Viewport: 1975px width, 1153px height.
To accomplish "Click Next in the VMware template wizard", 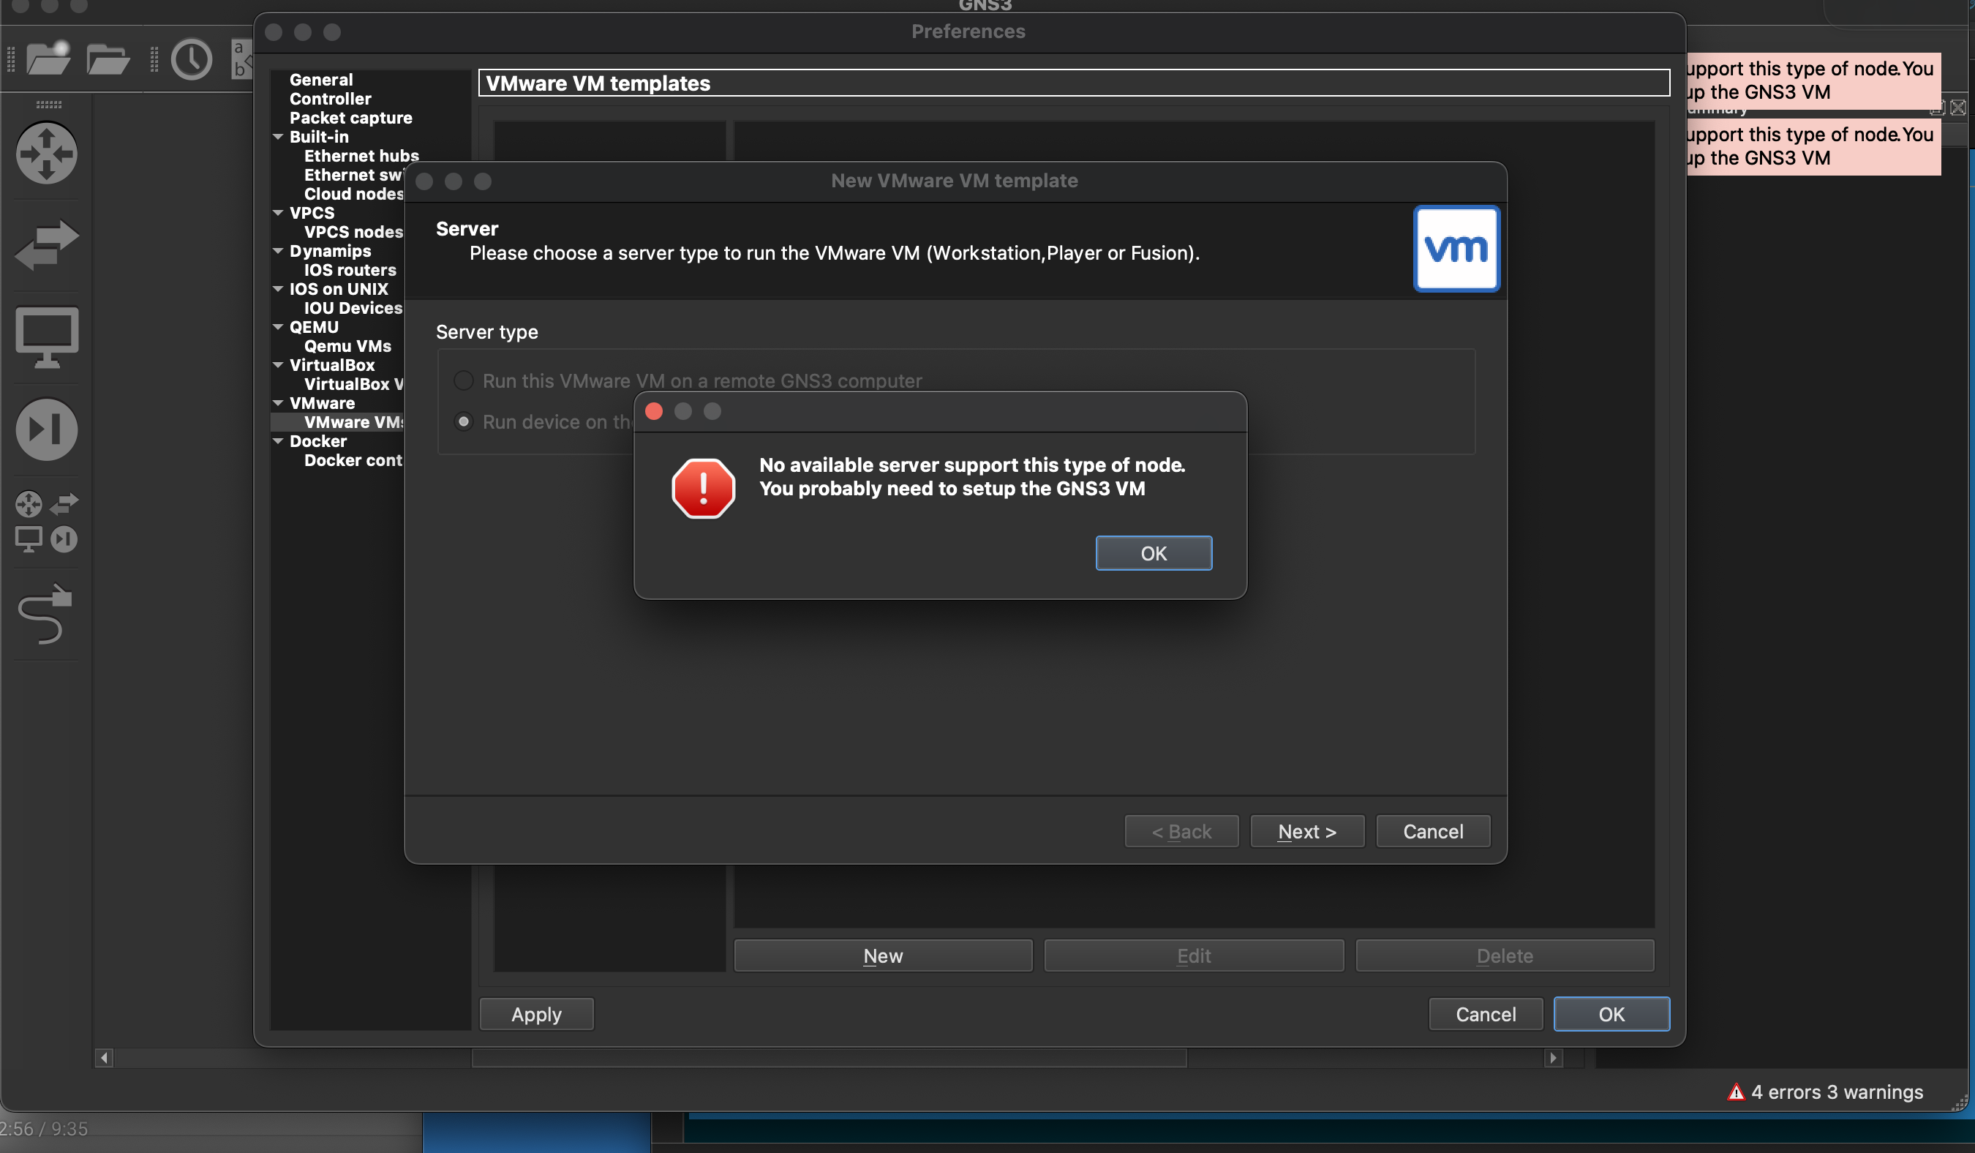I will click(x=1306, y=831).
